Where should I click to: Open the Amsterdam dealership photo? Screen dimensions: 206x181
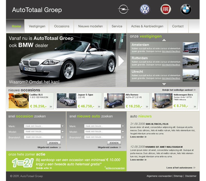[191, 48]
